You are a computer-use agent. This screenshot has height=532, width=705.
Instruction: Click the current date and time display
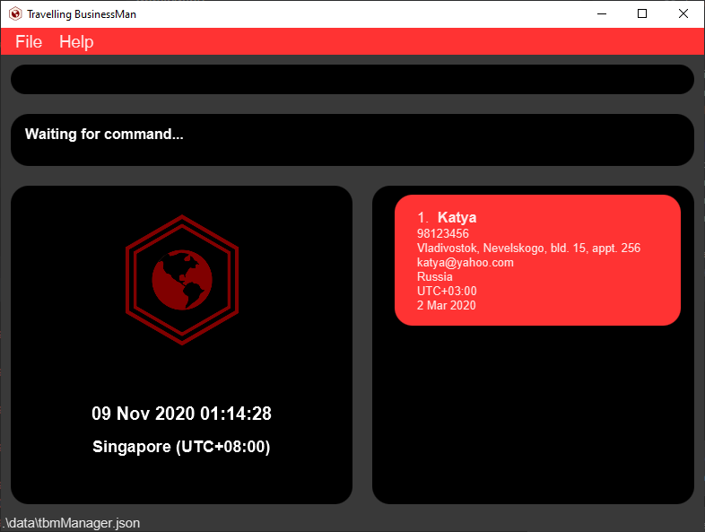tap(181, 414)
